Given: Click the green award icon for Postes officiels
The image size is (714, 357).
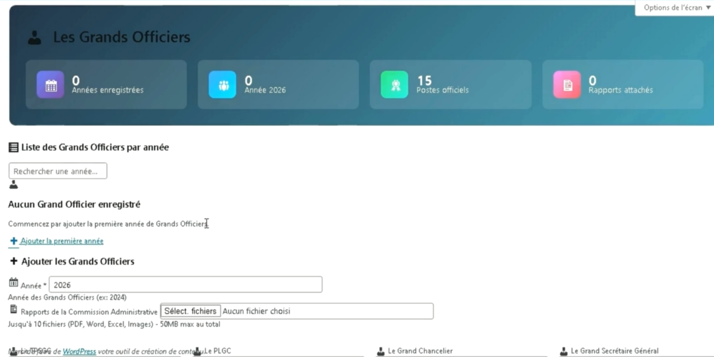Looking at the screenshot, I should [395, 85].
